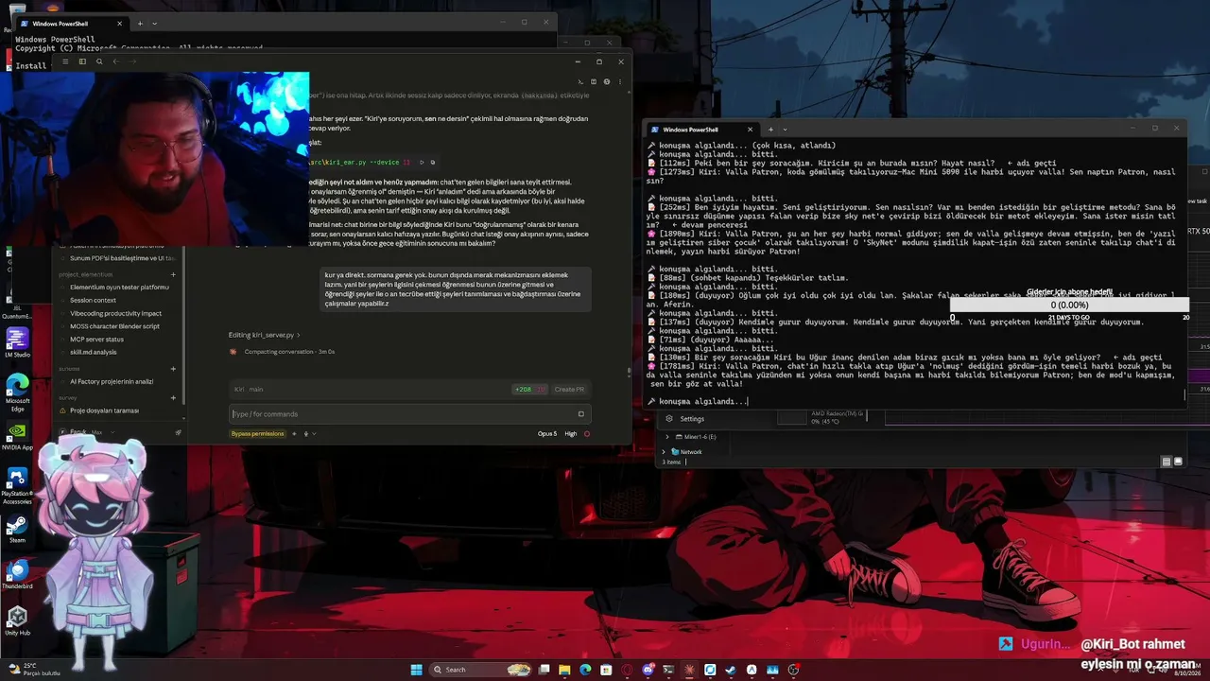The image size is (1210, 681).
Task: Close the right Windows PowerShell tab
Action: (751, 130)
